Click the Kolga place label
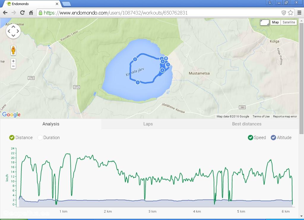304x220 pixels. (x=275, y=41)
